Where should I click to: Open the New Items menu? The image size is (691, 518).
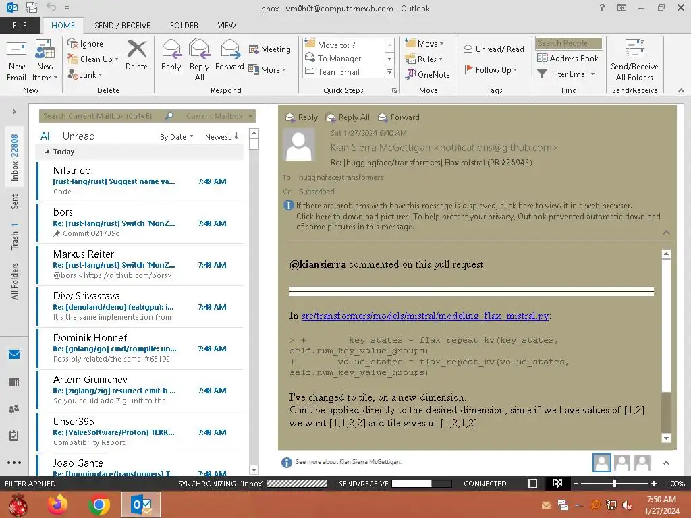click(x=45, y=61)
